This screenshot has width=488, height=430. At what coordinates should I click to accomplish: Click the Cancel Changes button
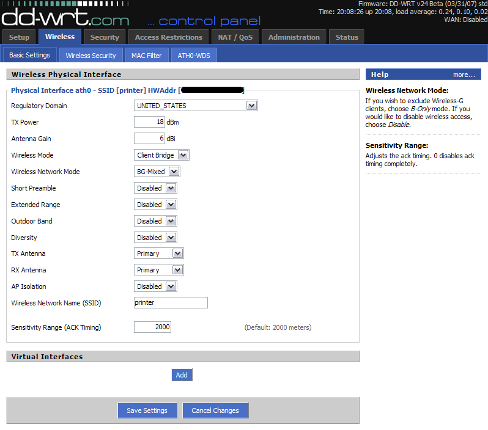tap(215, 410)
